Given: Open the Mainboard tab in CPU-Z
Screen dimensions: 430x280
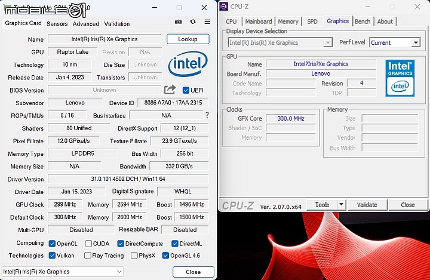Looking at the screenshot, I should pos(259,21).
